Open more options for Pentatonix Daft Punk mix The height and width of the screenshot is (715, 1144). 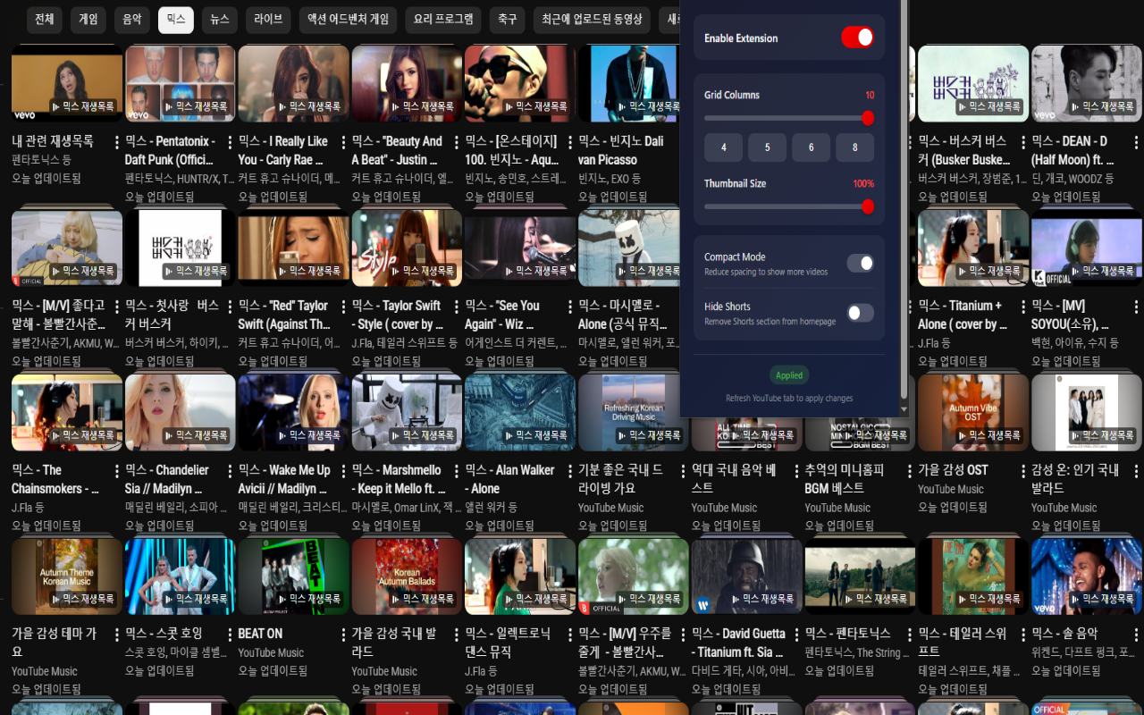coord(231,142)
